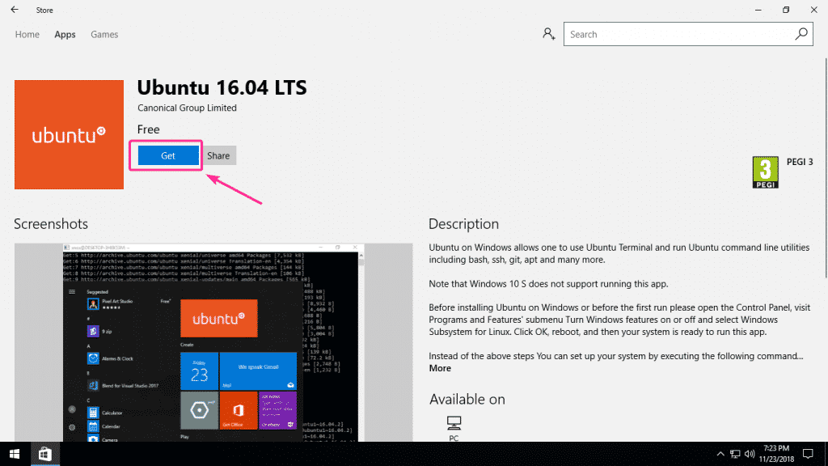Viewport: 828px width, 466px height.
Task: Switch to the Home tab
Action: (27, 34)
